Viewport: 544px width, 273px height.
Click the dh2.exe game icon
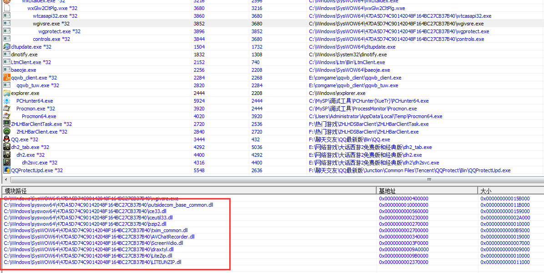pyautogui.click(x=7, y=155)
